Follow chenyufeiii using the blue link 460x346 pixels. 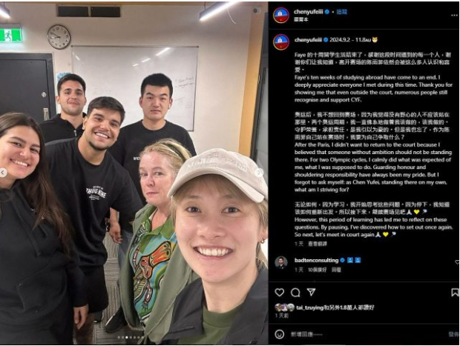[342, 12]
